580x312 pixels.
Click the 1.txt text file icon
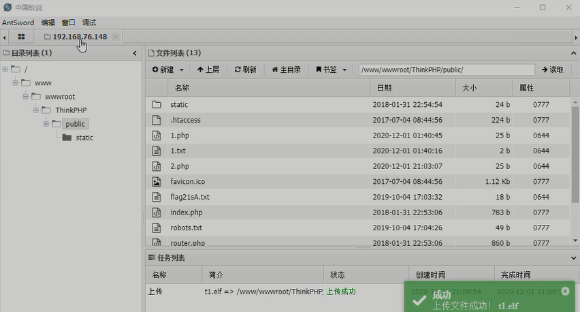(x=157, y=151)
